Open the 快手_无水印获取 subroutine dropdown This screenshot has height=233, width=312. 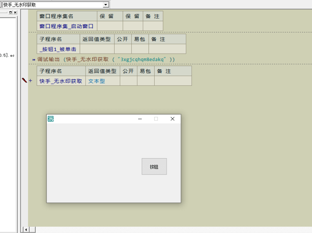pos(106,4)
